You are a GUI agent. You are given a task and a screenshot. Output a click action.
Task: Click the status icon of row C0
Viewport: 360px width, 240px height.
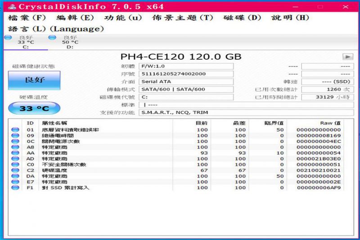point(15,164)
